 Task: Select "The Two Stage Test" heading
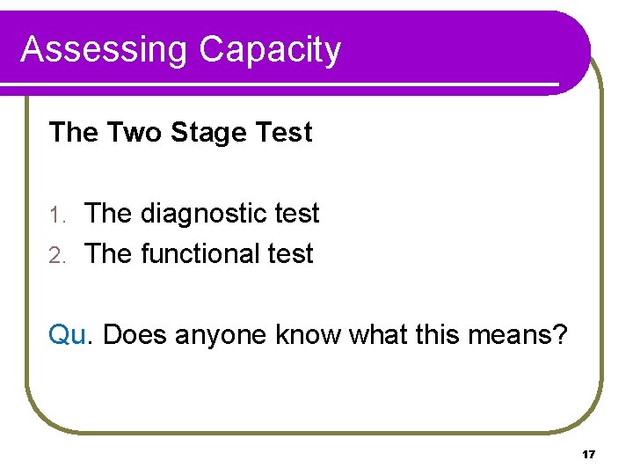(x=180, y=133)
